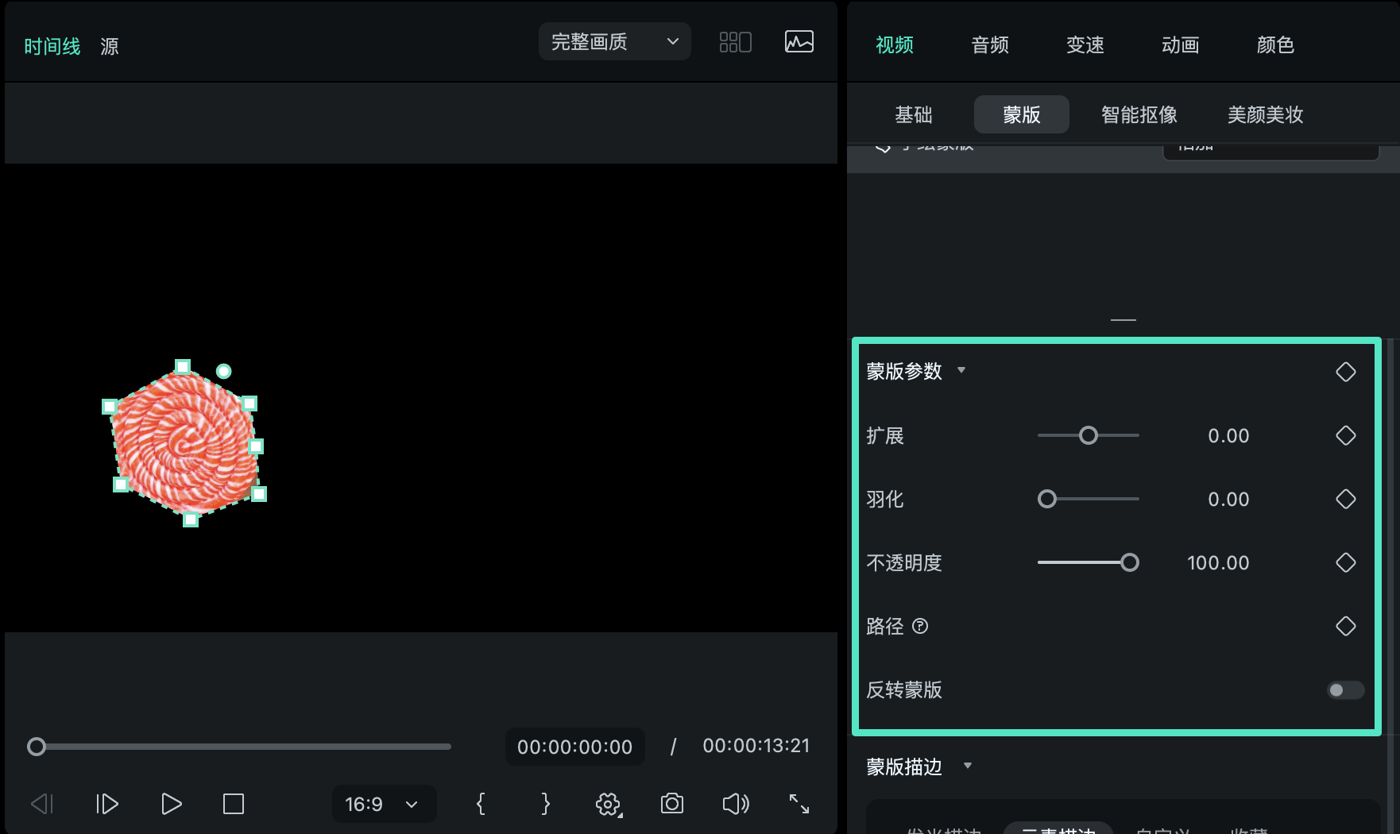This screenshot has height=834, width=1400.
Task: Collapse the 蒙版描边 section
Action: pyautogui.click(x=968, y=766)
